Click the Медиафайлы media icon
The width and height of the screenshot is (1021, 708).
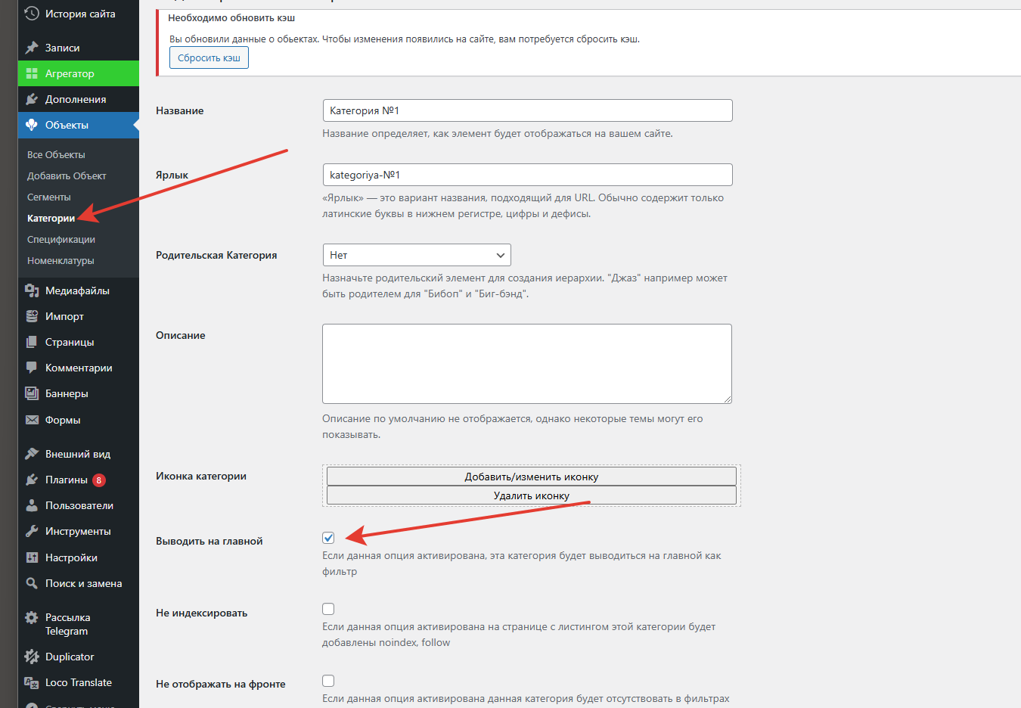[x=32, y=290]
